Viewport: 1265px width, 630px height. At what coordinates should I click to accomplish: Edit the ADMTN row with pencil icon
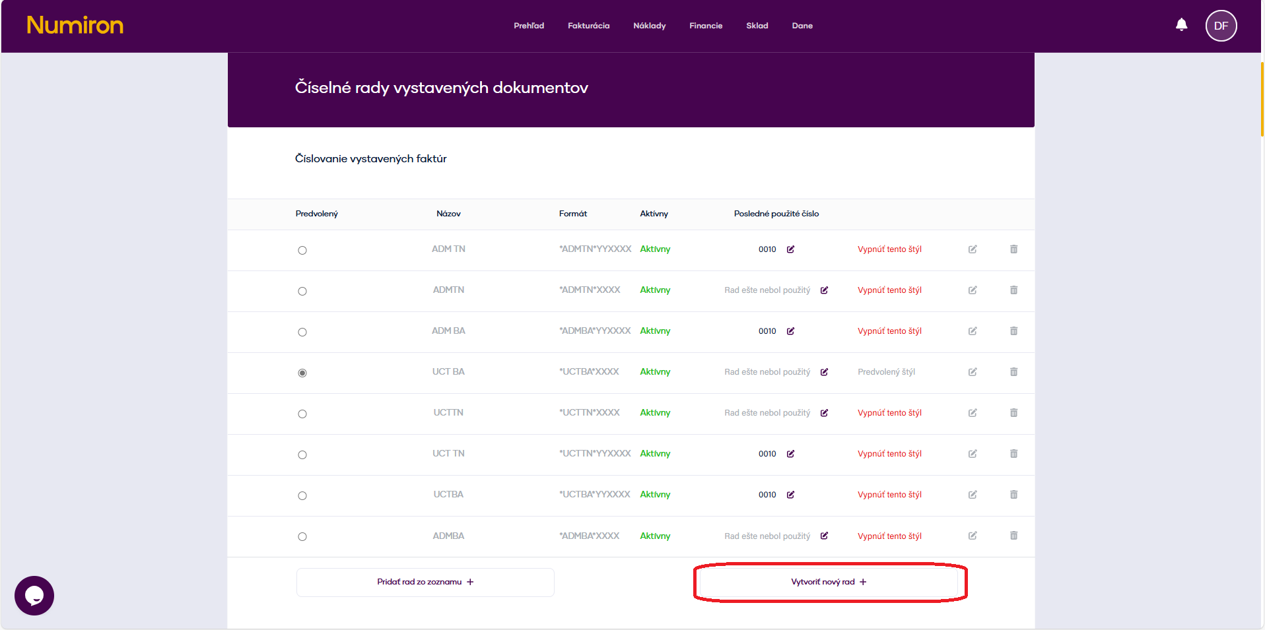973,290
